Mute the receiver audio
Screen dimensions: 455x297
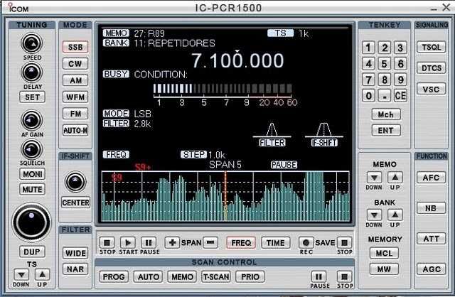coord(32,190)
